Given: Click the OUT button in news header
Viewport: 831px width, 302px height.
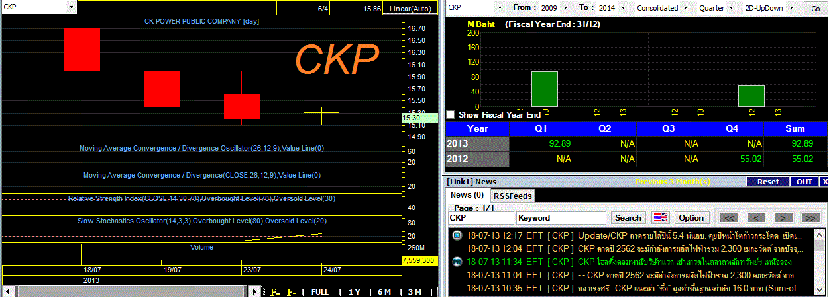Looking at the screenshot, I should [x=804, y=182].
